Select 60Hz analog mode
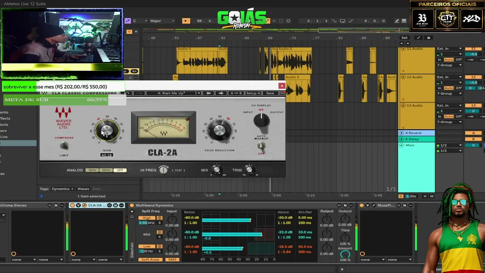 point(106,170)
